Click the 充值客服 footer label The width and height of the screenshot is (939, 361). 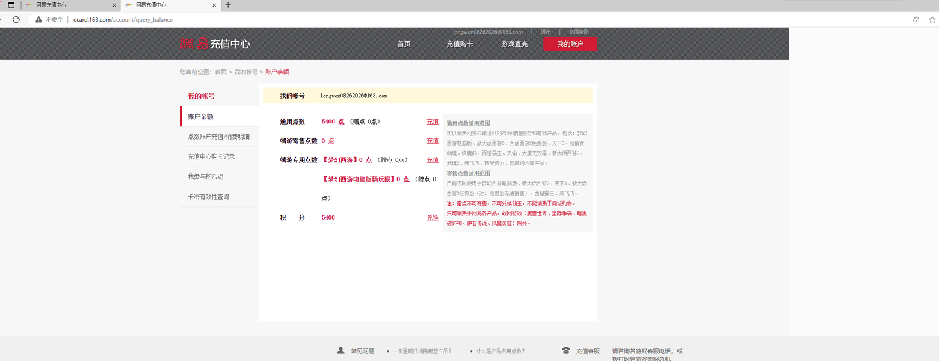(588, 351)
